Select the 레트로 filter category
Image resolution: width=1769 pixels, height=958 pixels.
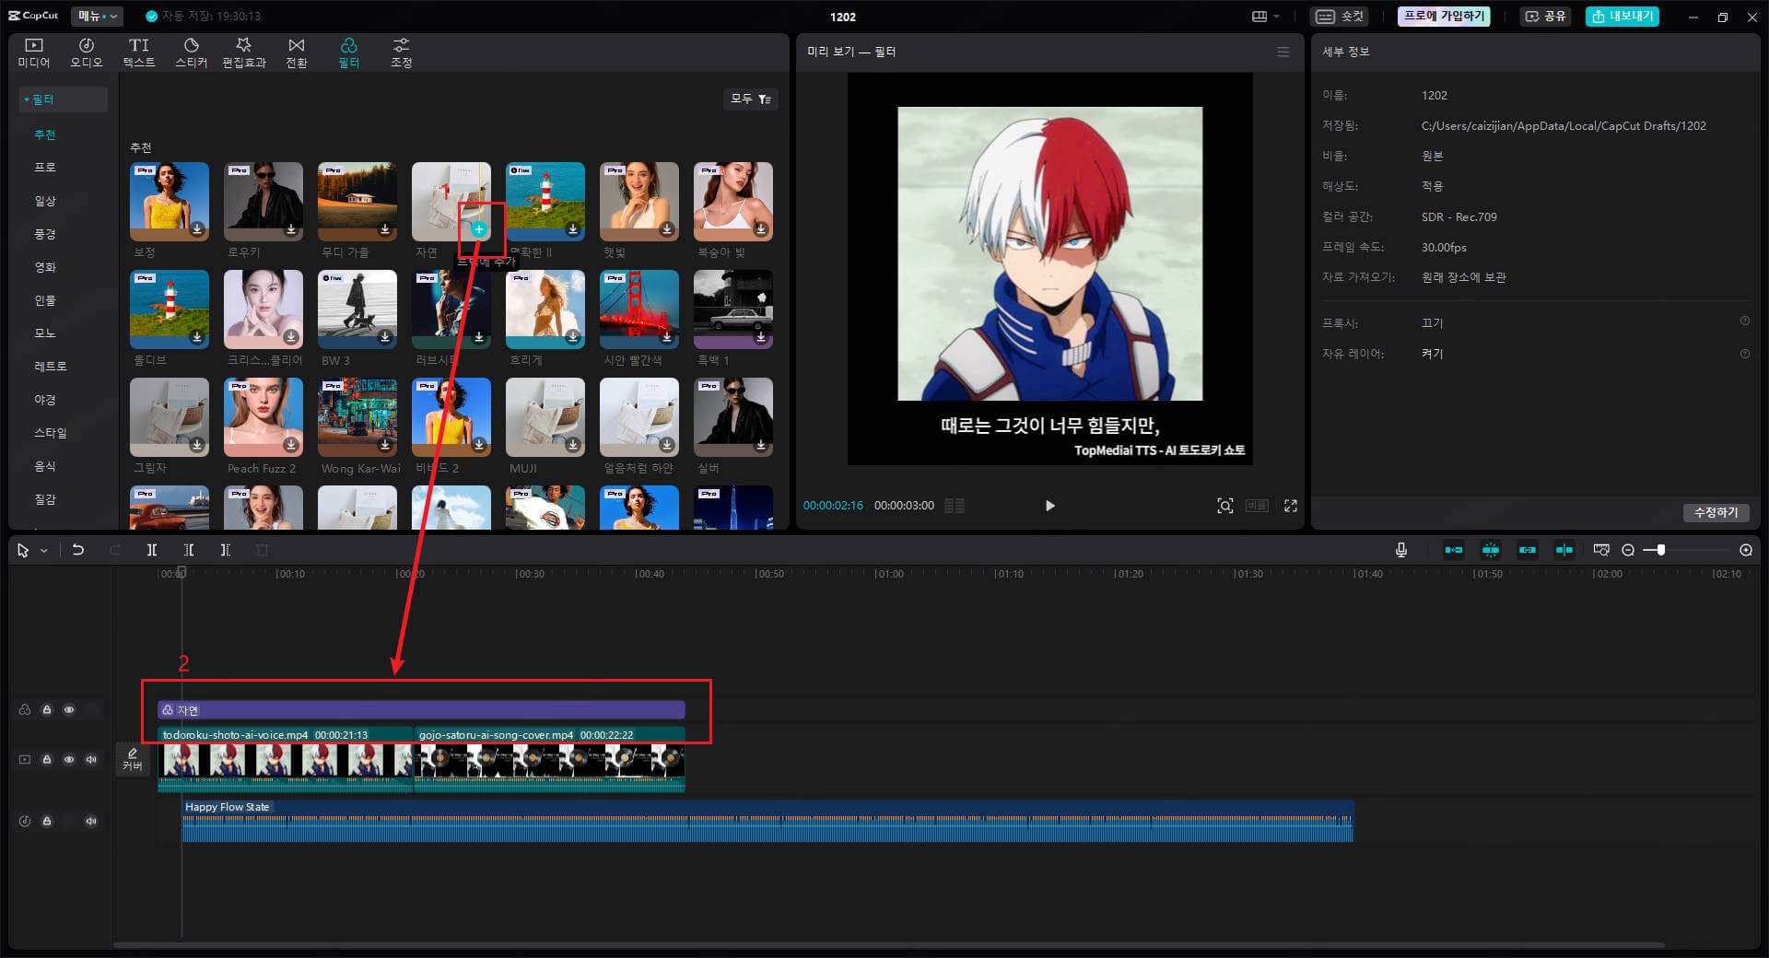pyautogui.click(x=51, y=367)
